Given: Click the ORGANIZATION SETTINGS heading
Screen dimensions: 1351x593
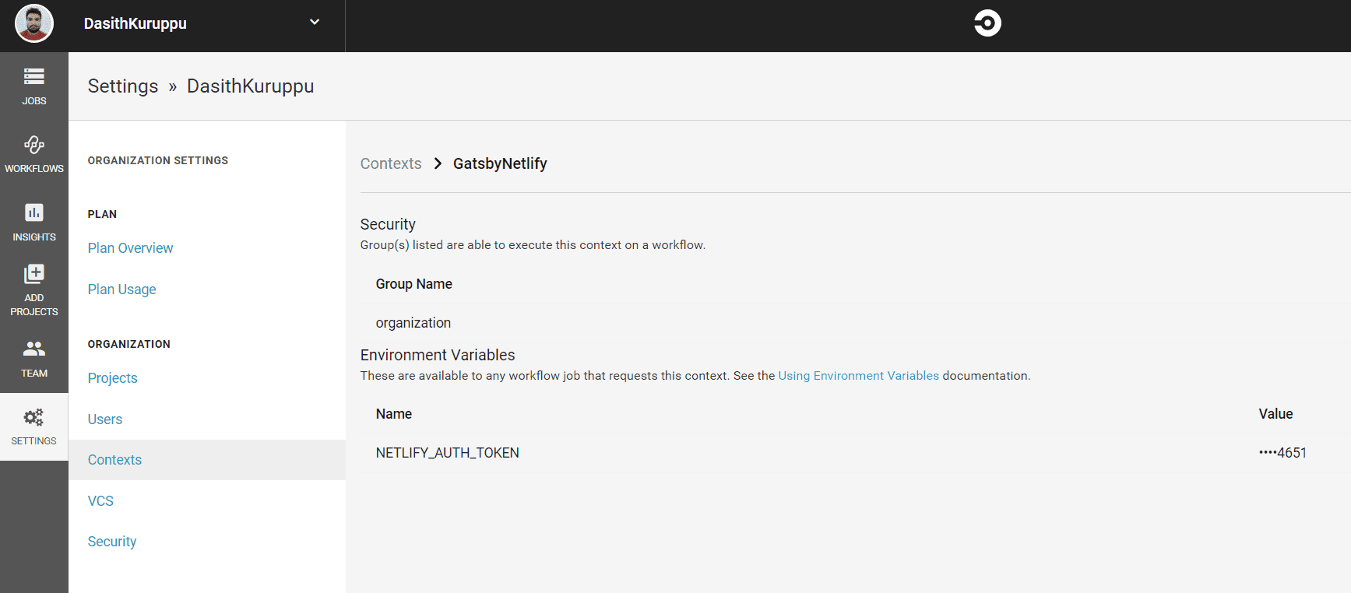Looking at the screenshot, I should click(158, 160).
